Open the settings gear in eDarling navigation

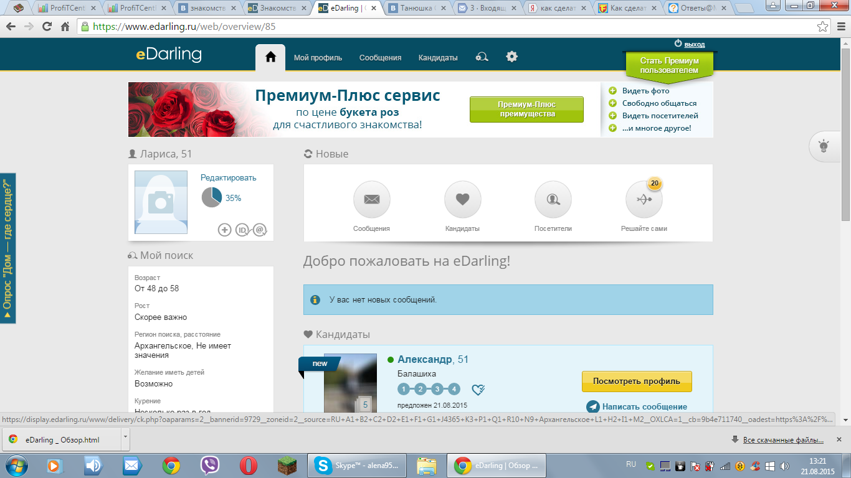click(511, 57)
